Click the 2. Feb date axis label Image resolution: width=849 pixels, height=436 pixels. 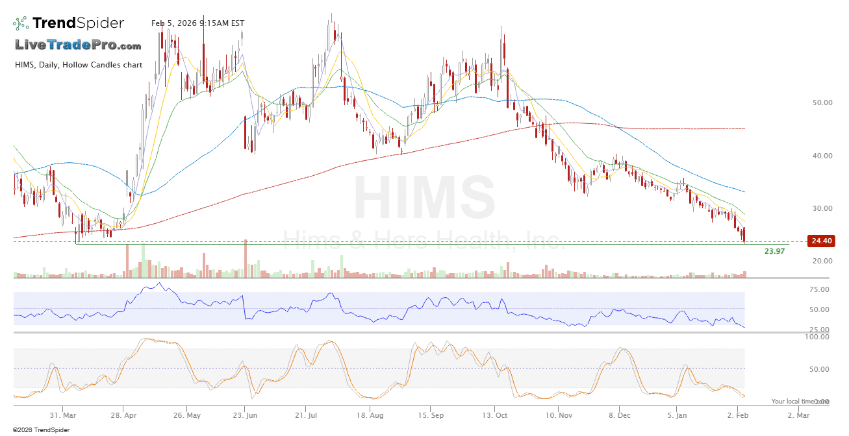[x=738, y=415]
